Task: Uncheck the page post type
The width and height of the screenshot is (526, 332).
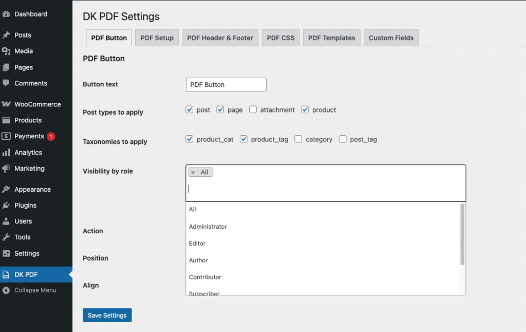Action: [x=220, y=109]
